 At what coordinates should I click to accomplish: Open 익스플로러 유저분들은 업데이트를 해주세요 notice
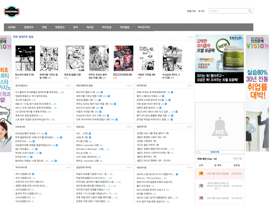pyautogui.click(x=37, y=92)
